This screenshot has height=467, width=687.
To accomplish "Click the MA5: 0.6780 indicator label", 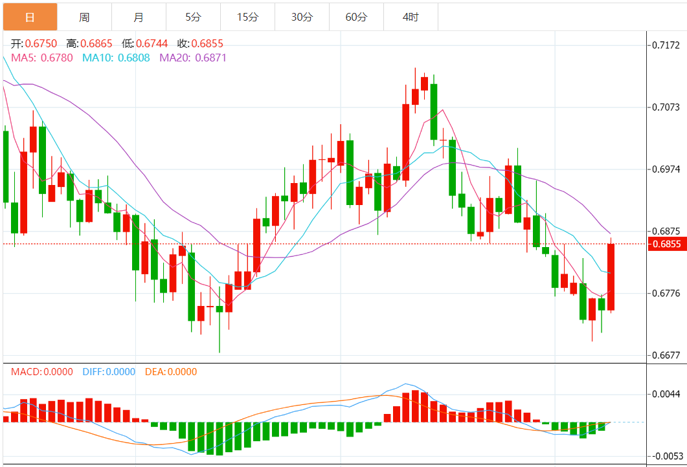I will click(42, 58).
